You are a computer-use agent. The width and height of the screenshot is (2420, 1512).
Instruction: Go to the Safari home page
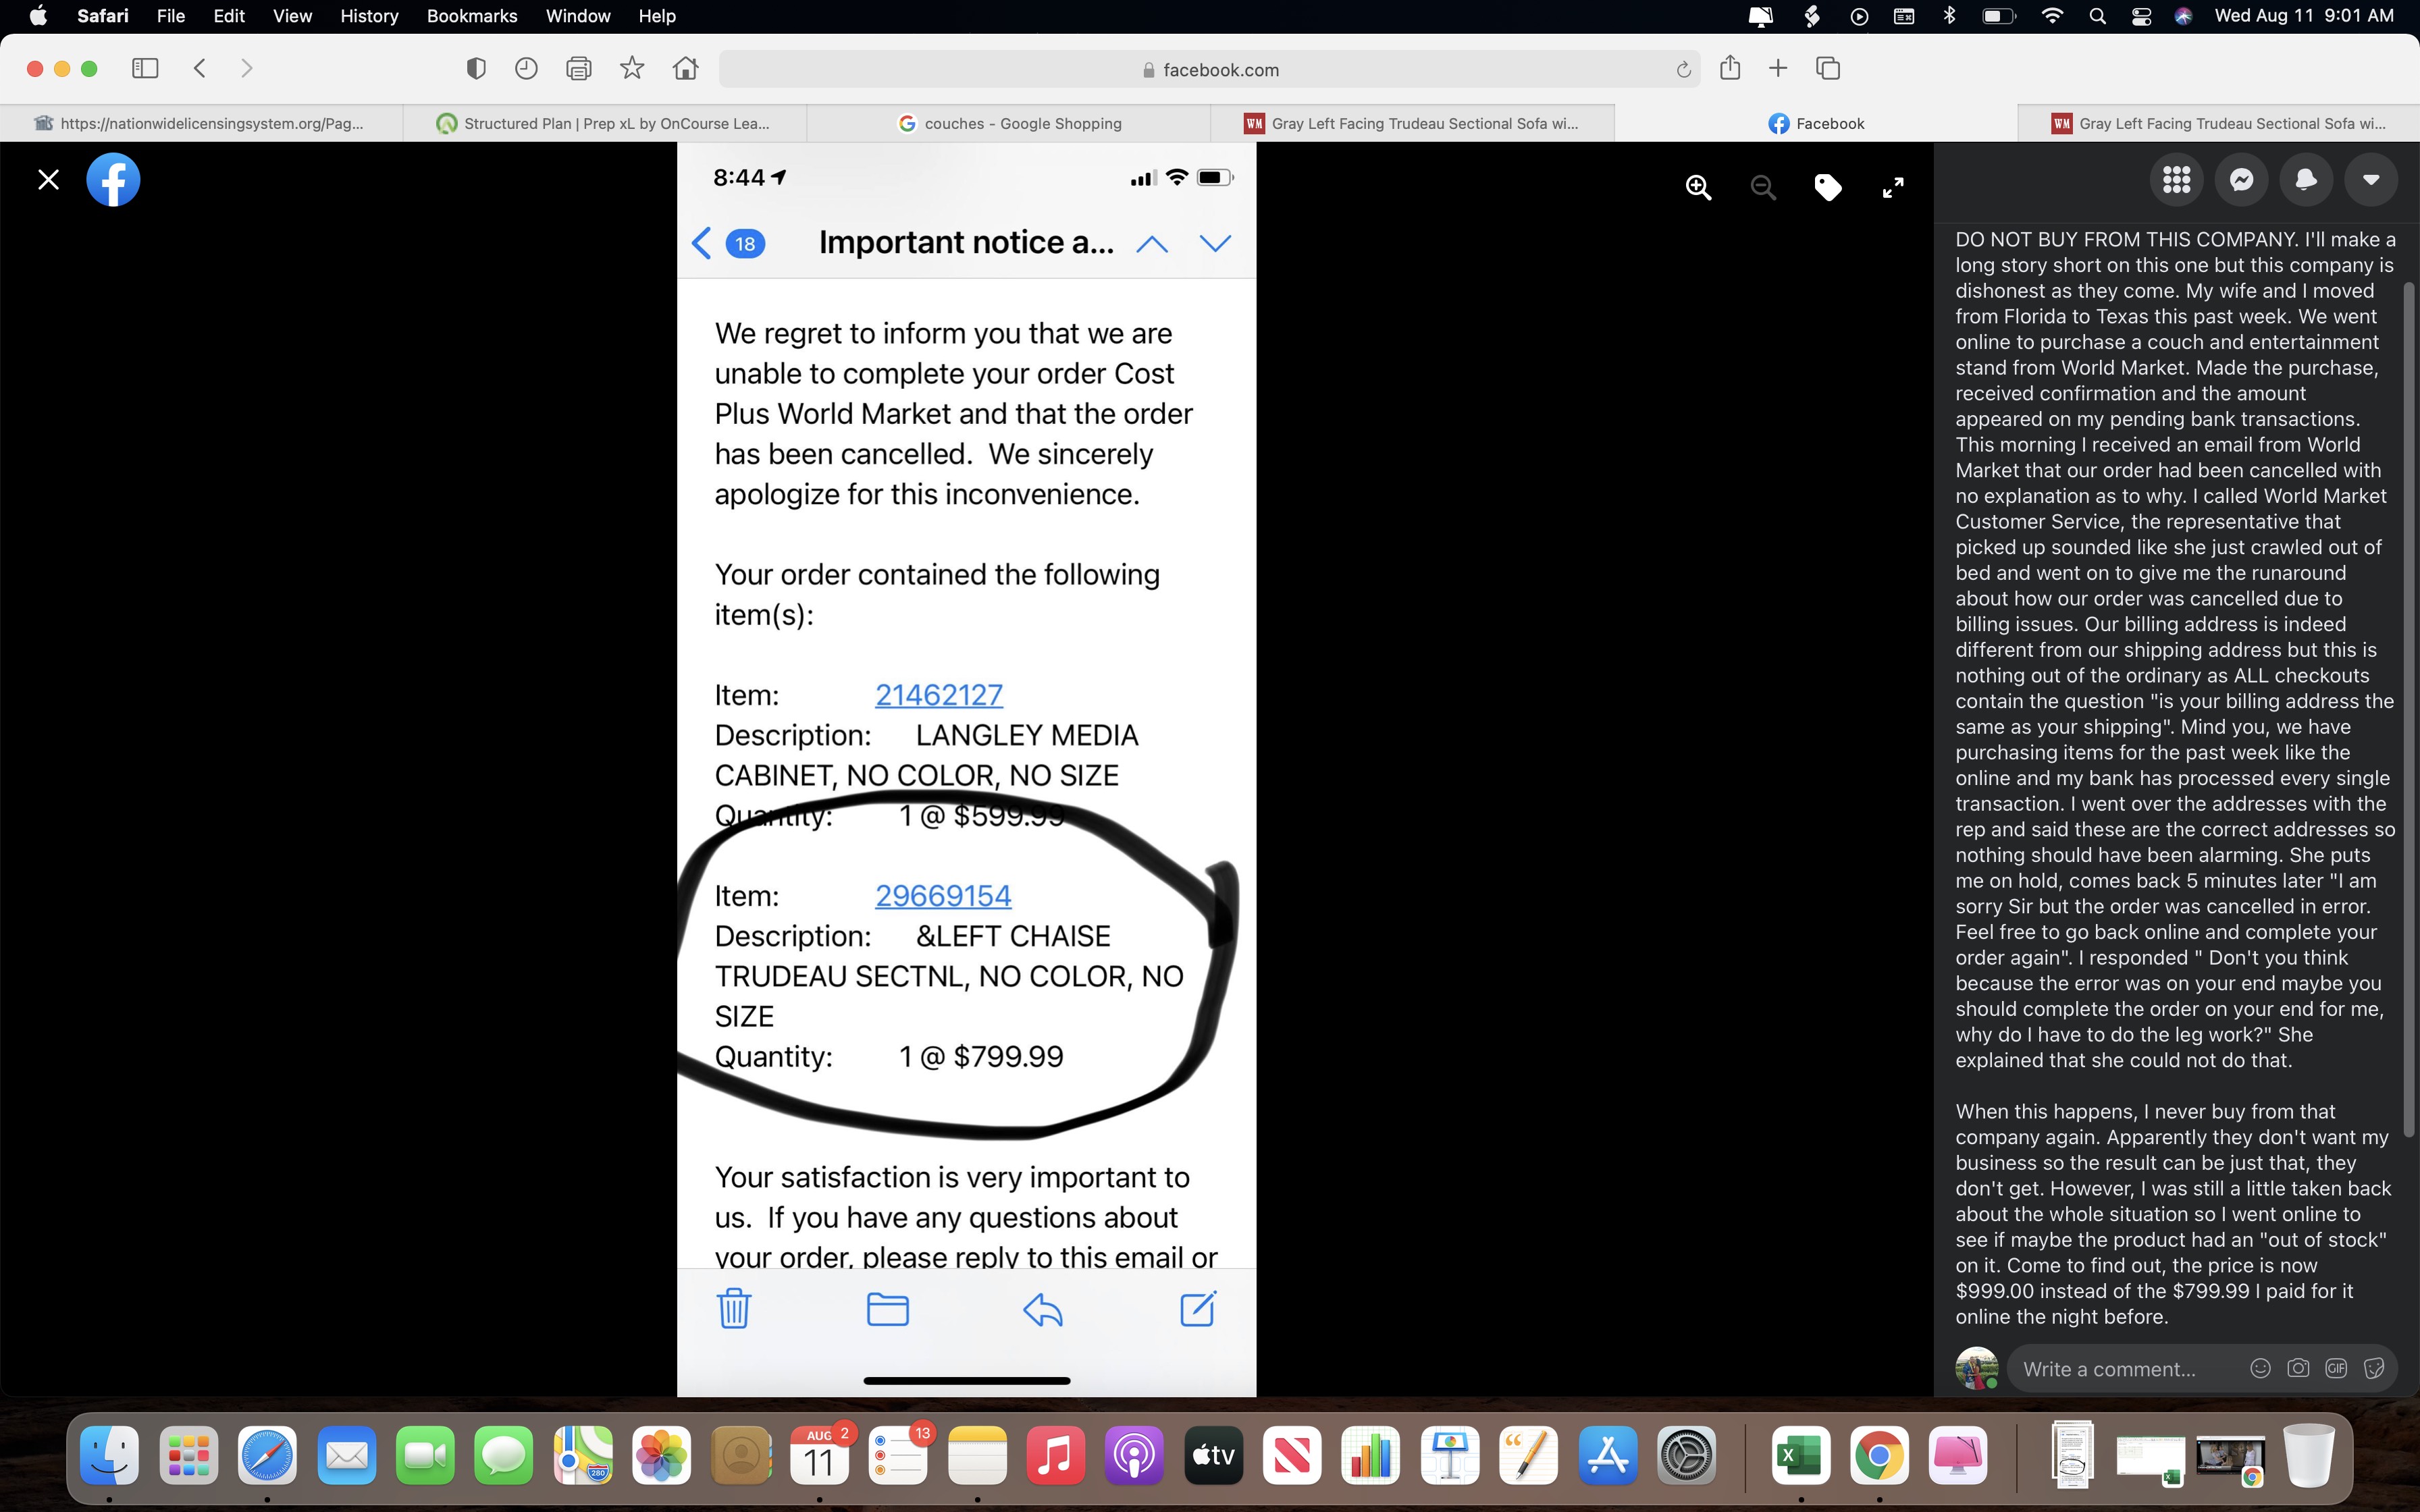coord(686,68)
